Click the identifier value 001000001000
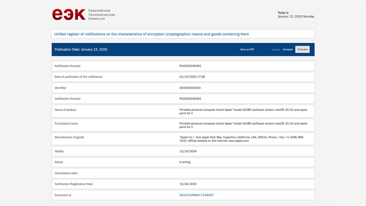 point(190,88)
